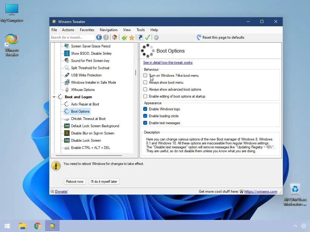310x232 pixels.
Task: Focus the Search for a tweak field
Action: coord(72,37)
